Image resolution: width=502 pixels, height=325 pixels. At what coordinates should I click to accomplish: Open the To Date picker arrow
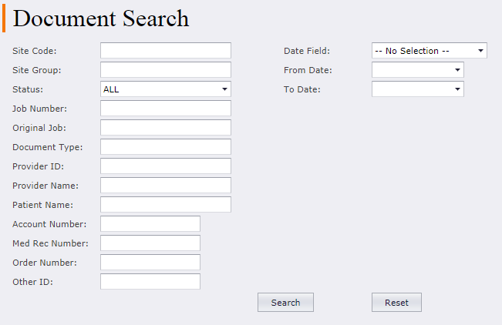(457, 89)
